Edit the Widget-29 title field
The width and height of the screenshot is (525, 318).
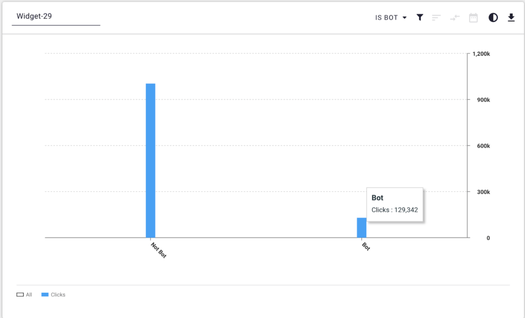56,16
